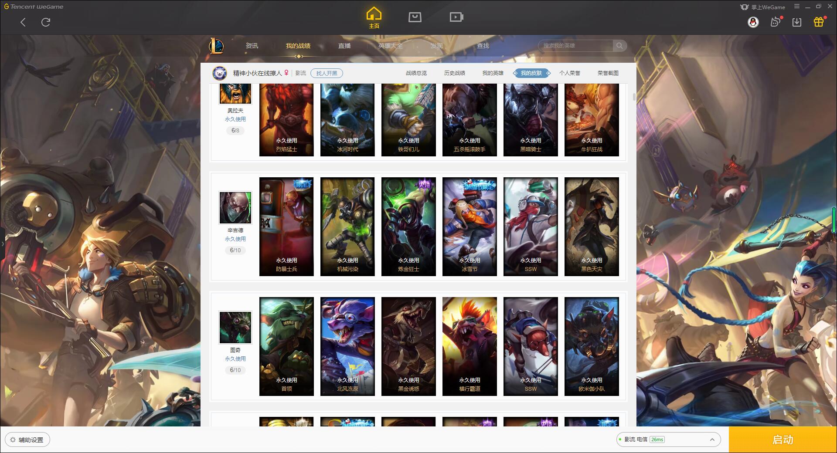Open the 五杀摇滚鼓手 skin thumbnail
Image resolution: width=837 pixels, height=453 pixels.
(470, 120)
